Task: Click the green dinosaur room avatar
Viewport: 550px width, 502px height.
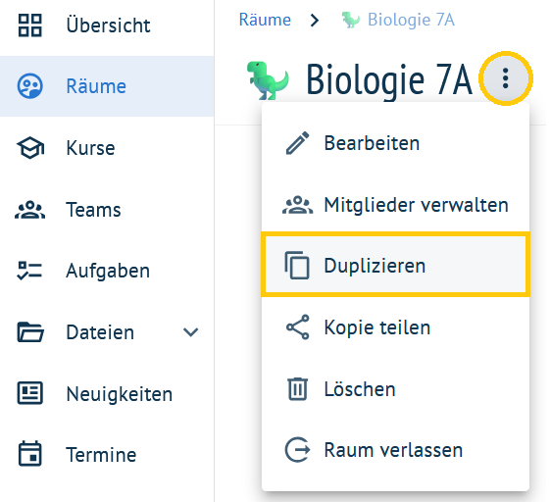Action: click(269, 80)
